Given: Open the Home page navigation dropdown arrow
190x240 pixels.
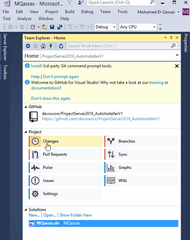Looking at the screenshot, I should click(177, 55).
